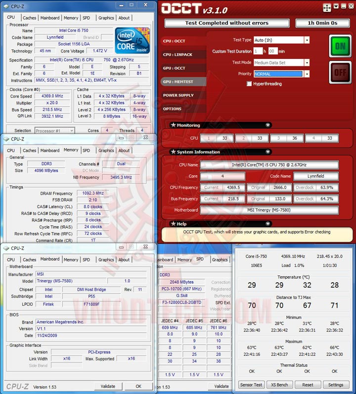Click the CPU-Z title icon in Mainboard window
The width and height of the screenshot is (356, 394).
6,248
